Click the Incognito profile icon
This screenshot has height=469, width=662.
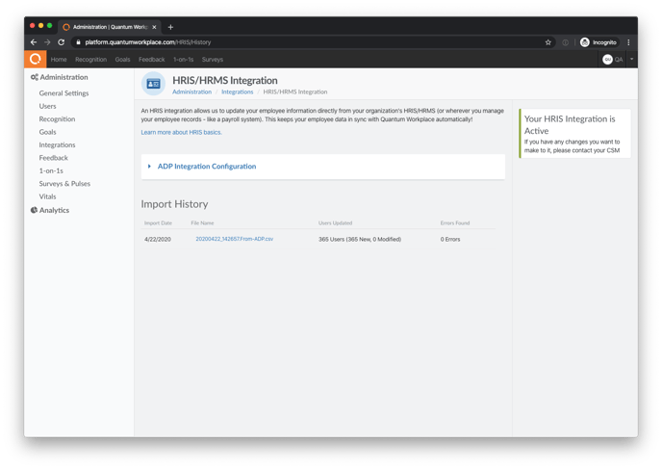click(x=585, y=42)
